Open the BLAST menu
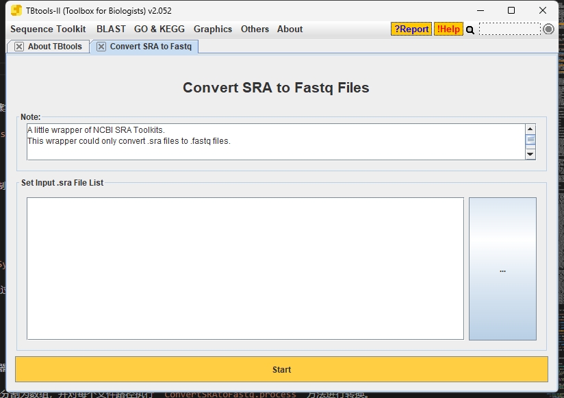 pyautogui.click(x=111, y=29)
